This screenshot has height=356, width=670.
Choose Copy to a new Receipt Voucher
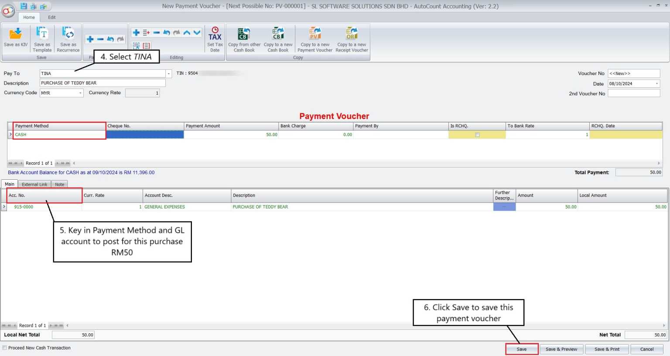[352, 39]
